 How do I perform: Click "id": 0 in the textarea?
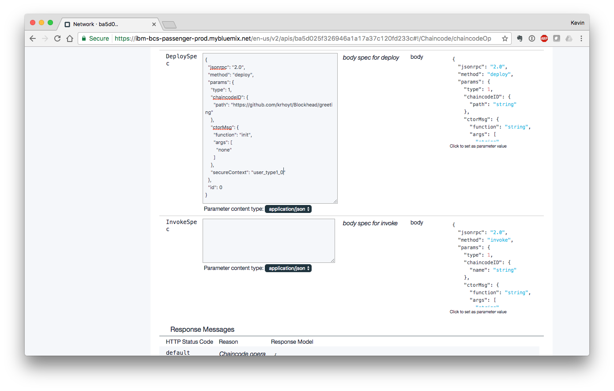click(215, 187)
